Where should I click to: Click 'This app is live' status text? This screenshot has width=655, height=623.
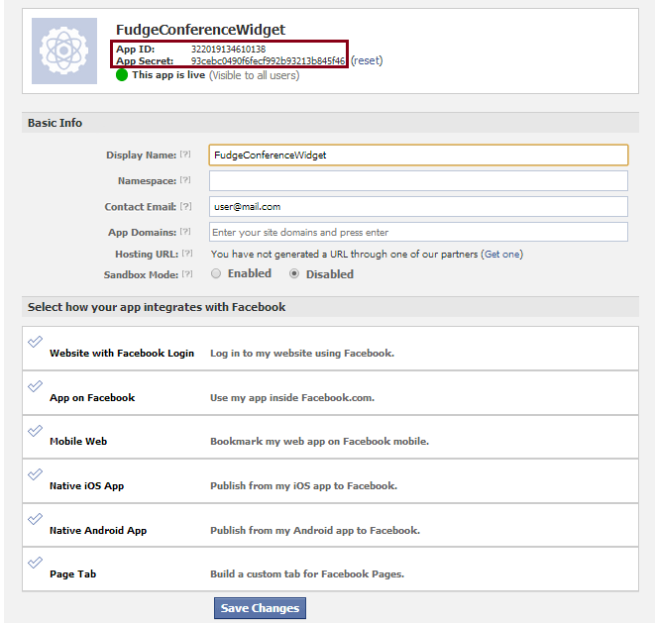168,74
